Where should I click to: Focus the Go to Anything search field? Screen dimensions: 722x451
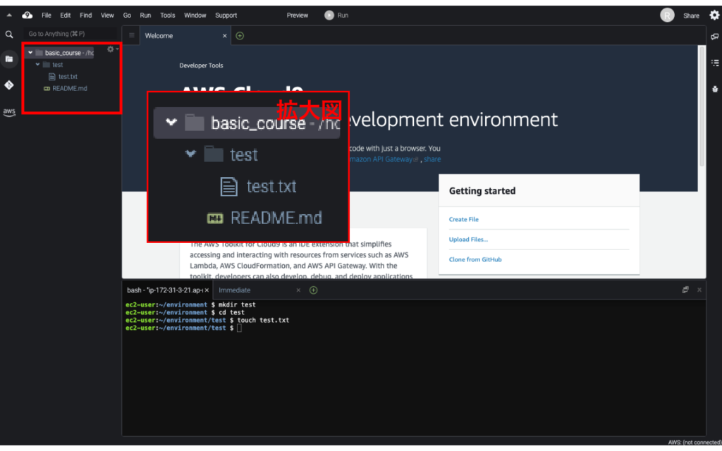(x=70, y=34)
